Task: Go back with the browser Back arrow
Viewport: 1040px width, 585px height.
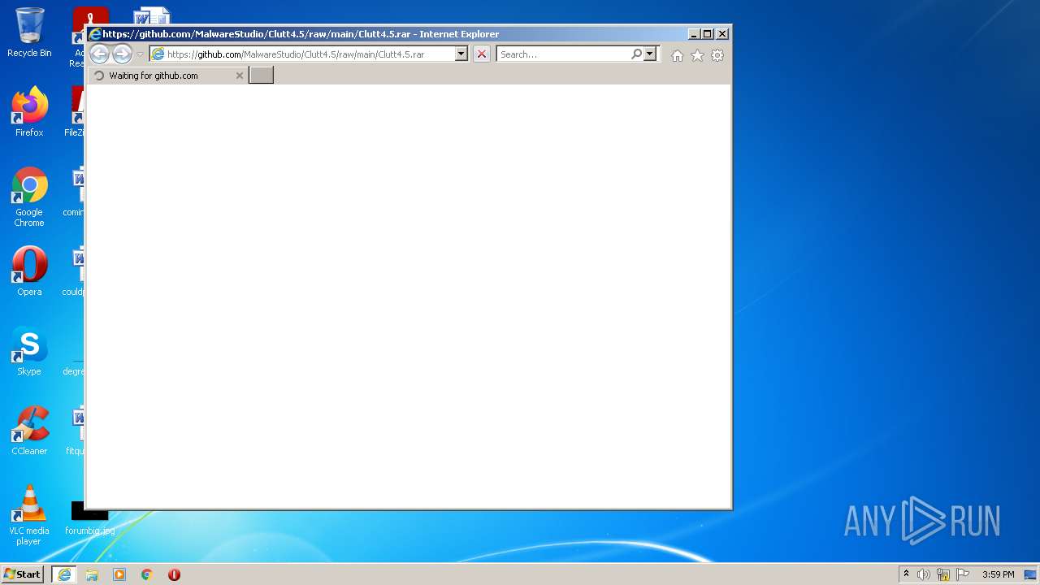Action: (99, 54)
